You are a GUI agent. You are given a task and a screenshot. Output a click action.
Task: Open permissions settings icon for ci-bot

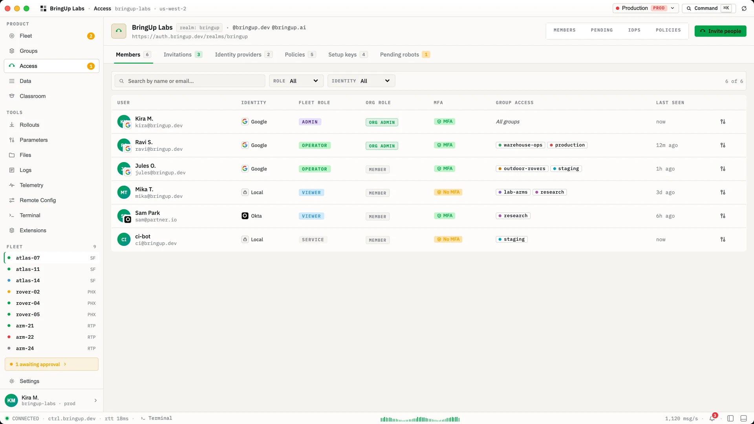point(723,239)
